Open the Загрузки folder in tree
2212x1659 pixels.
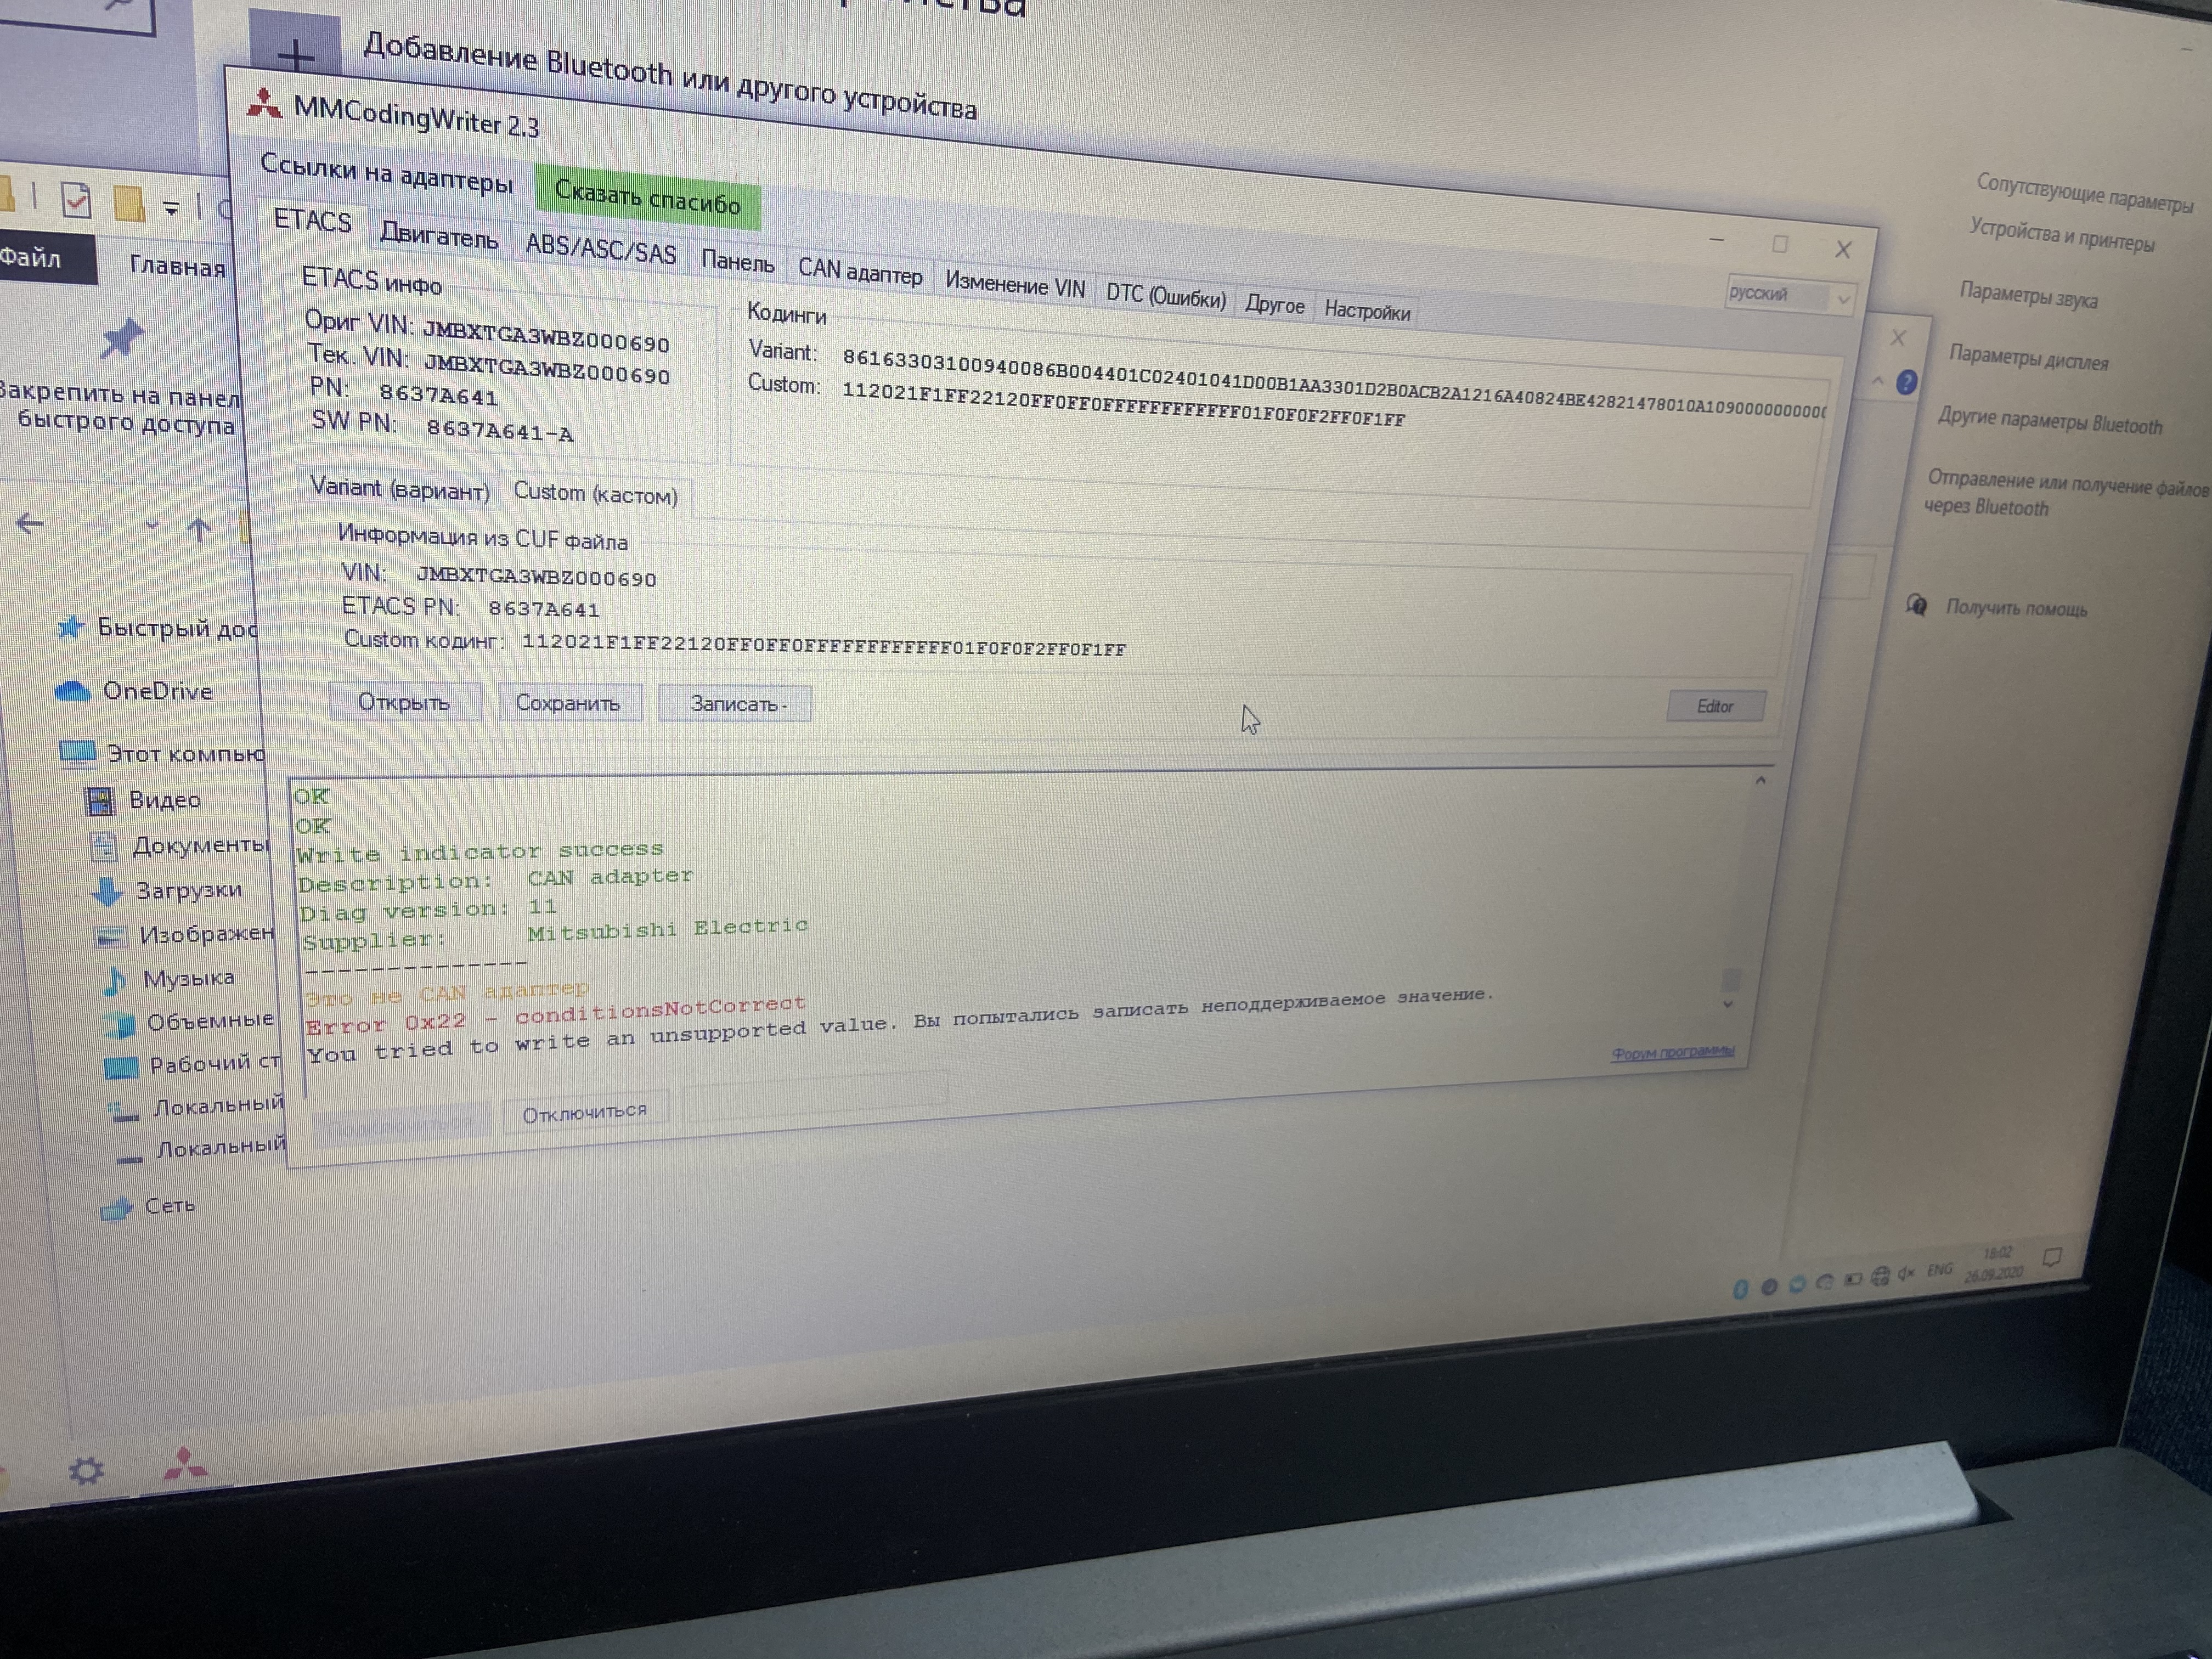(x=167, y=889)
